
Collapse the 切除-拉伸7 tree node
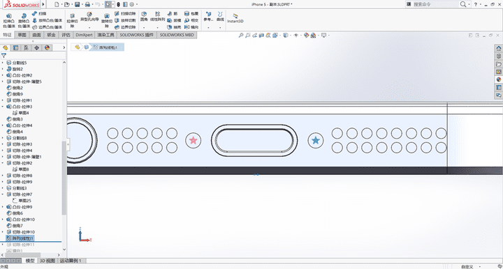[x=3, y=194]
